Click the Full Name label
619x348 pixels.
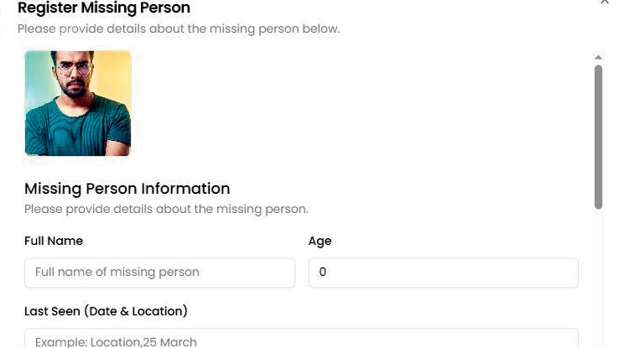point(54,241)
